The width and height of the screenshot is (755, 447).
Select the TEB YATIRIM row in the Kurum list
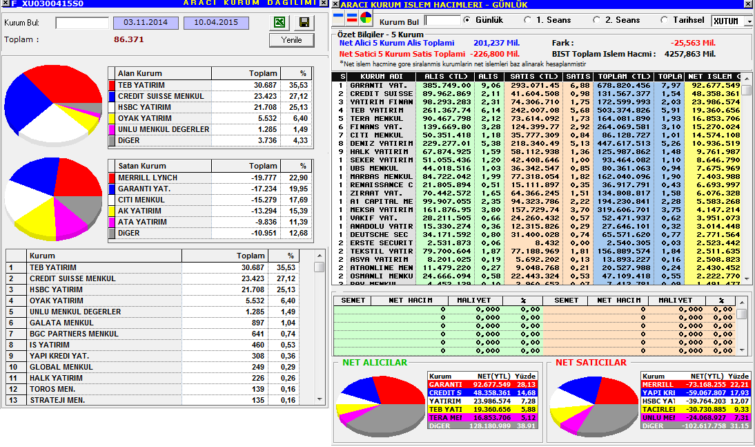point(153,267)
